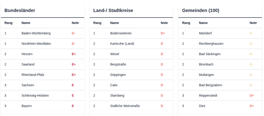The image size is (264, 116).
Task: Click the Hessen row name
Action: (27, 54)
